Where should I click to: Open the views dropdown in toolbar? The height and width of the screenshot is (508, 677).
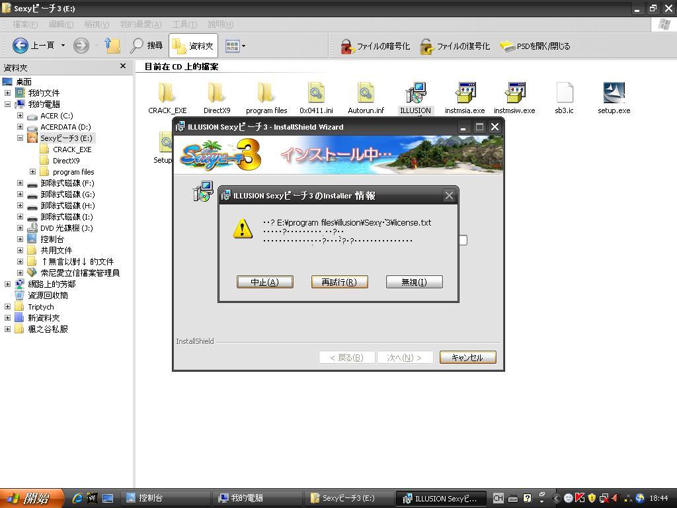point(235,46)
